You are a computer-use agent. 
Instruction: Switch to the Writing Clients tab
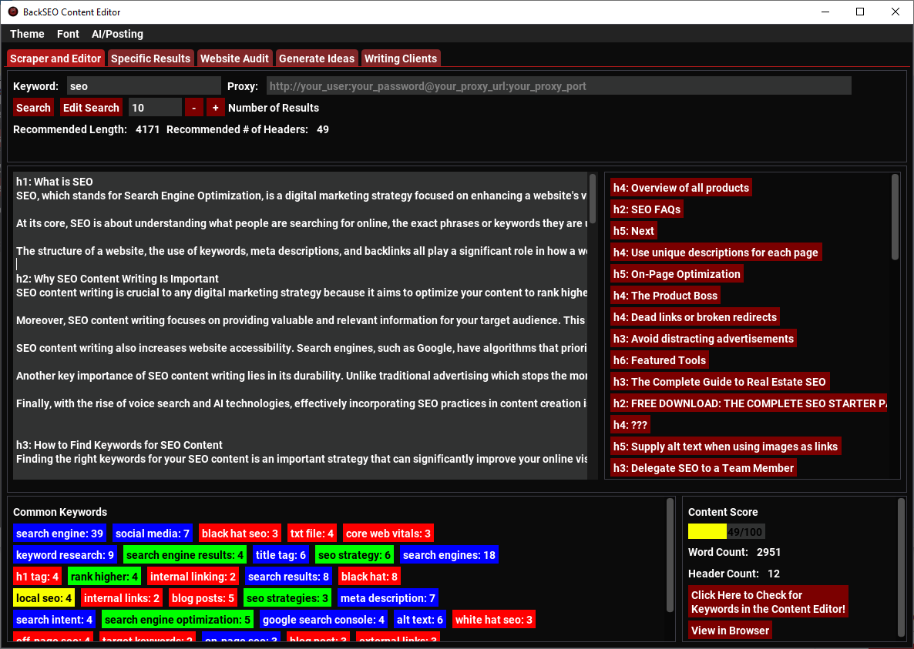(x=401, y=58)
